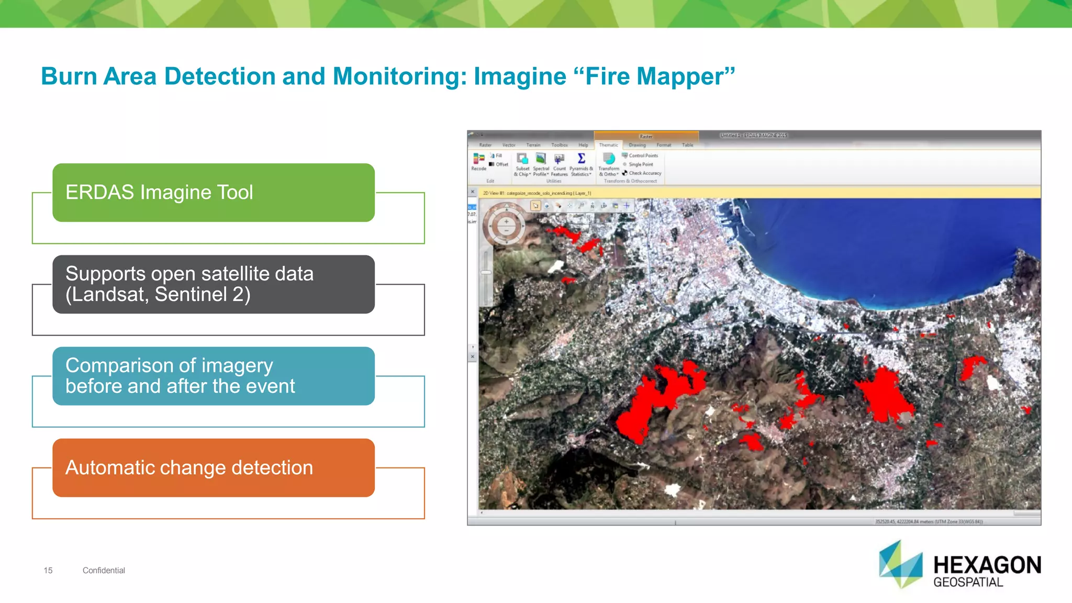Screen dimensions: 1072x603
Task: Expand Spectral Profile dropdown arrow
Action: coord(548,174)
